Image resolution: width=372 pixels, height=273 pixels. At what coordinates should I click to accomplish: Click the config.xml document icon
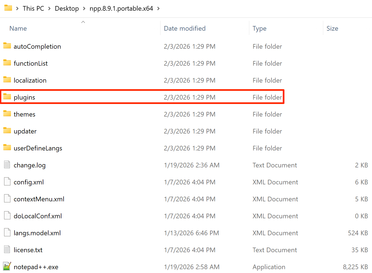[7, 181]
